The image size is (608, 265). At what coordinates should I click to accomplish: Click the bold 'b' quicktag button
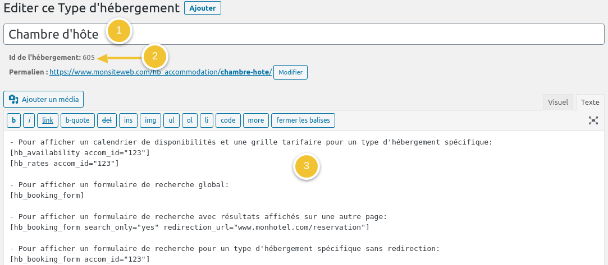(13, 120)
